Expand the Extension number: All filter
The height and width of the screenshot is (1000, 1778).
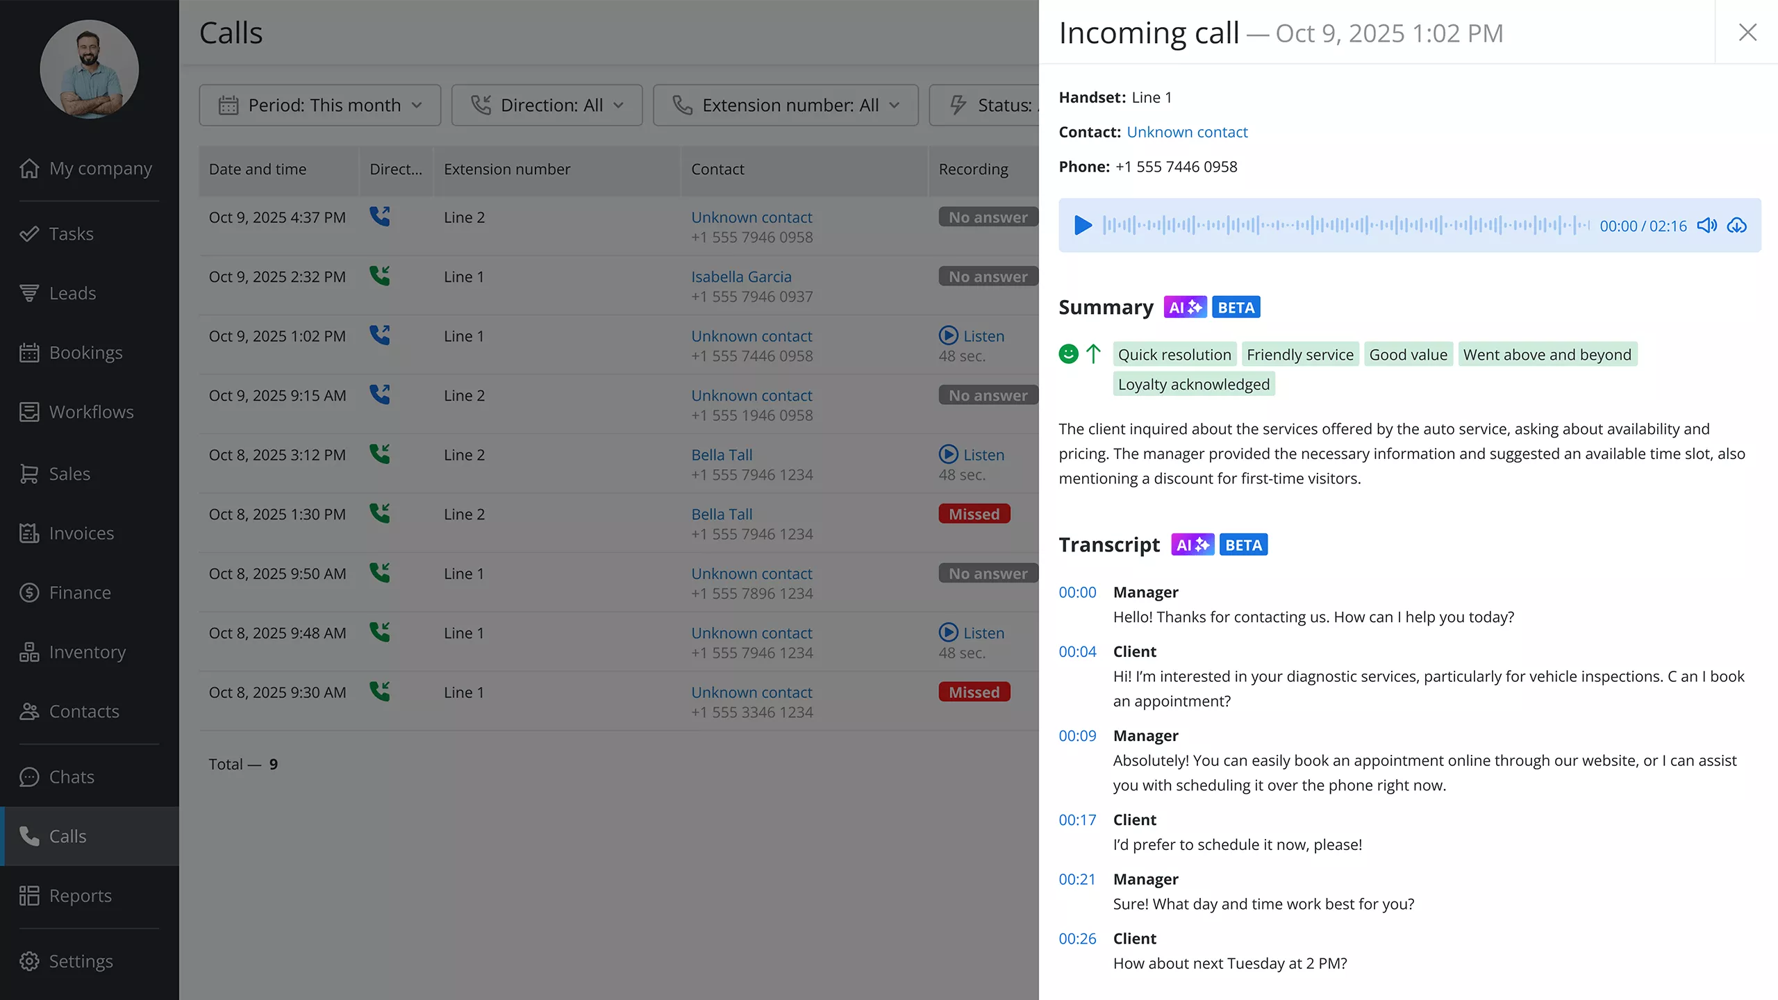[x=785, y=105]
